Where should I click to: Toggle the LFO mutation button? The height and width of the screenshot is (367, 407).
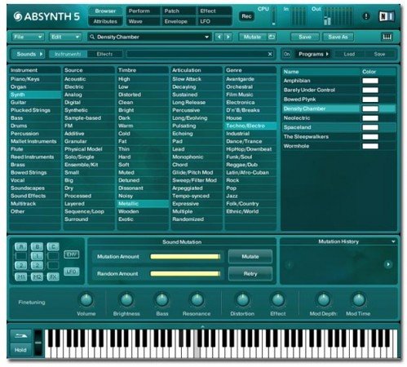point(72,272)
